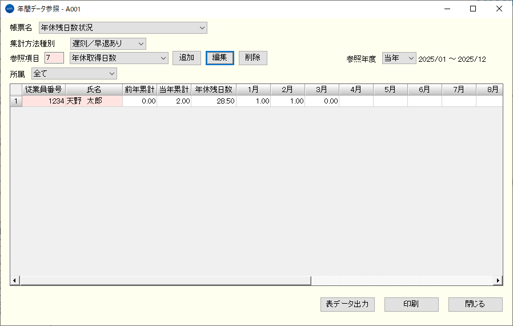Click the horizontal scrollbar thumb

click(166, 280)
